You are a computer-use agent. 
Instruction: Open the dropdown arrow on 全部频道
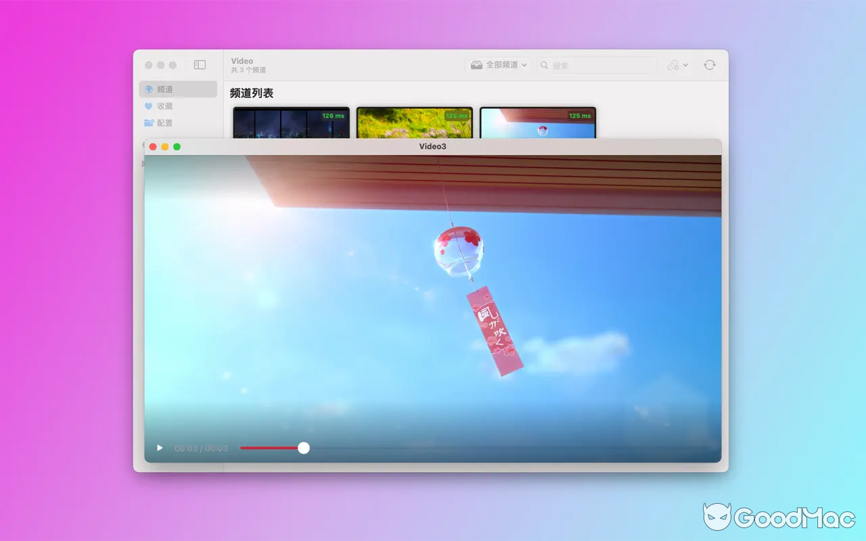pyautogui.click(x=524, y=64)
